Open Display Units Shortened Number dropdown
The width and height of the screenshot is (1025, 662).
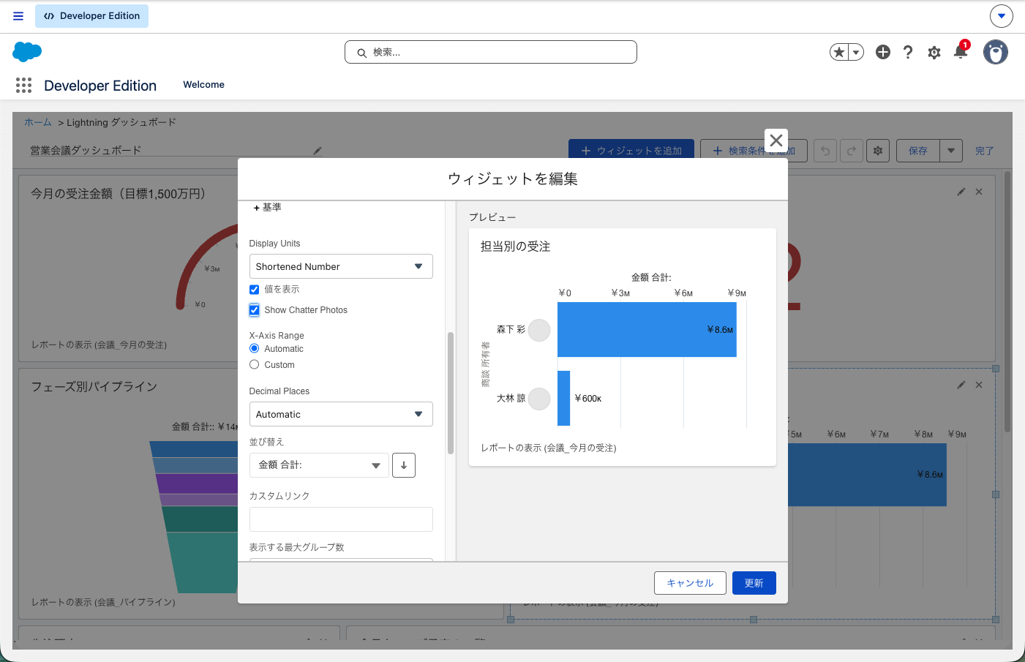click(x=341, y=266)
